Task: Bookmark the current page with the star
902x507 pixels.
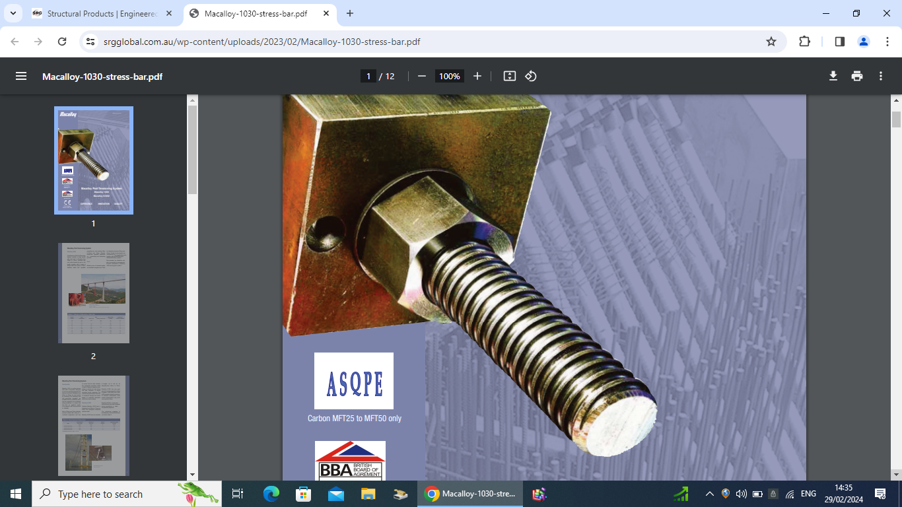Action: click(x=771, y=41)
